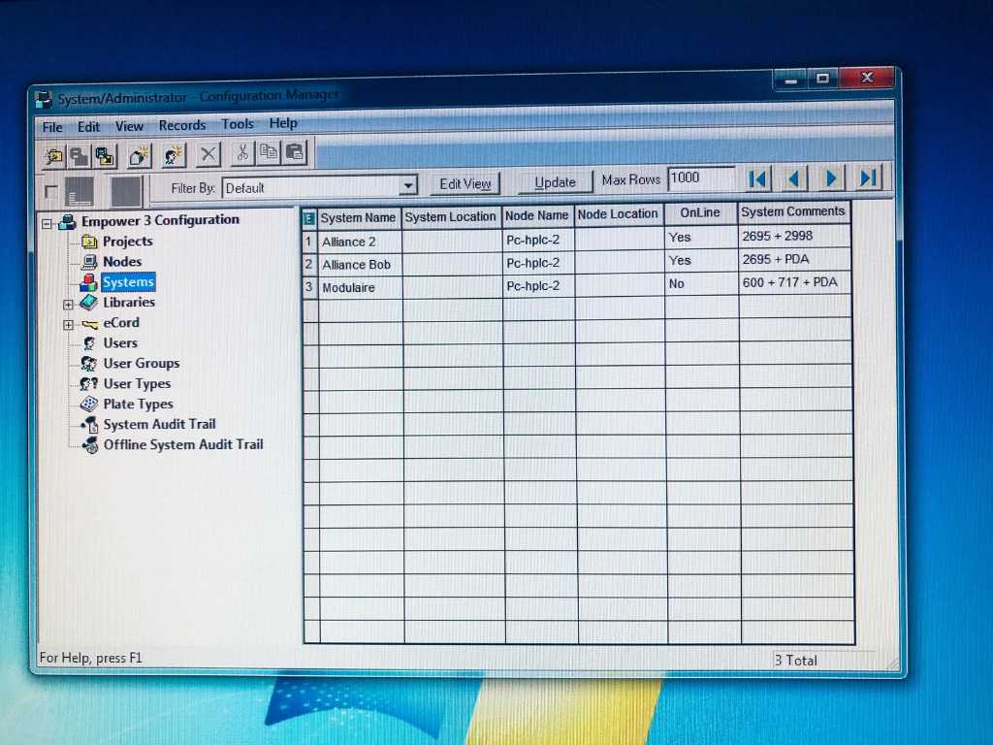Select the Users tree item label
Viewport: 993px width, 745px height.
(x=120, y=343)
